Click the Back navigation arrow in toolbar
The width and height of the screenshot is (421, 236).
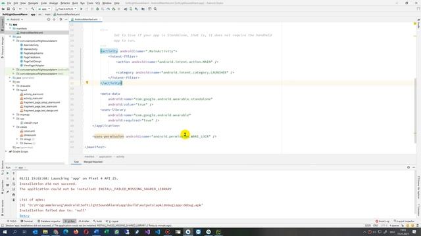click(x=20, y=9)
